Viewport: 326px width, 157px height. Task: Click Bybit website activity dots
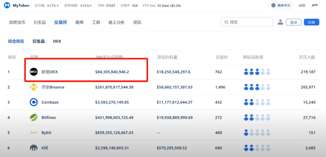(257, 133)
